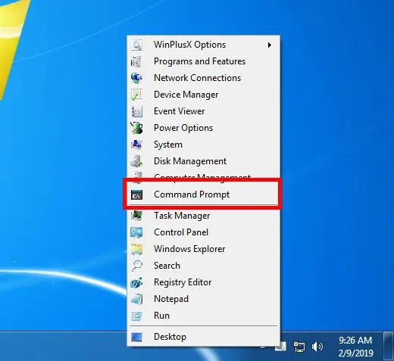Click the Control Panel icon
Screen dimensions: 394x361
click(x=136, y=232)
